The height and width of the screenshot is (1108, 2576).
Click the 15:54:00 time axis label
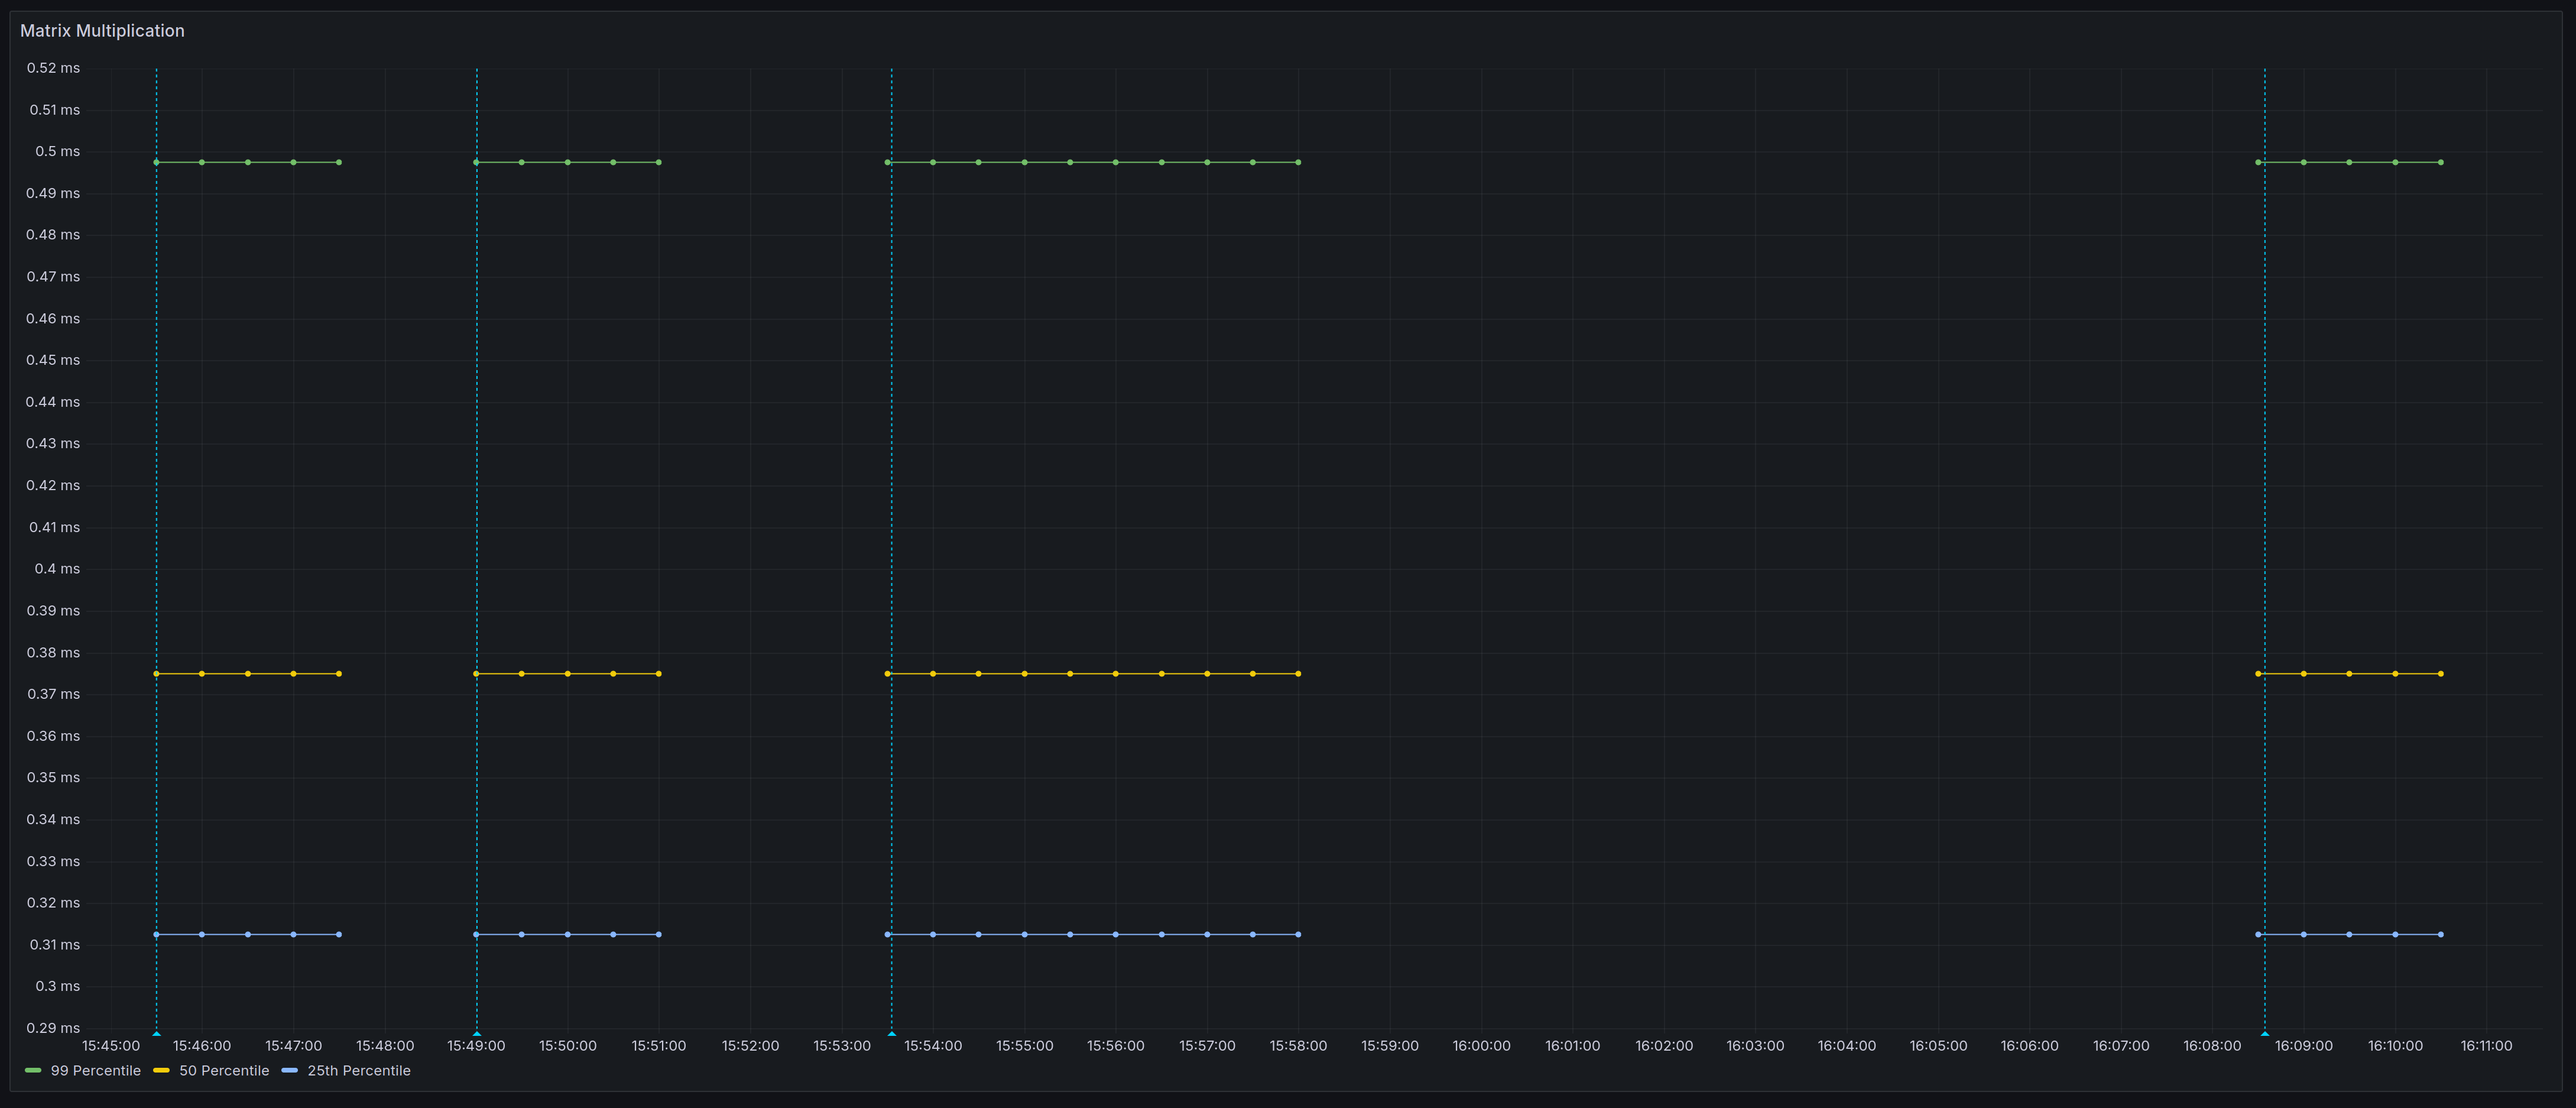933,1046
